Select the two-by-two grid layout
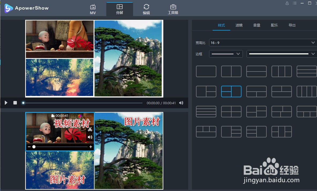The height and width of the screenshot is (191, 317). click(x=231, y=111)
